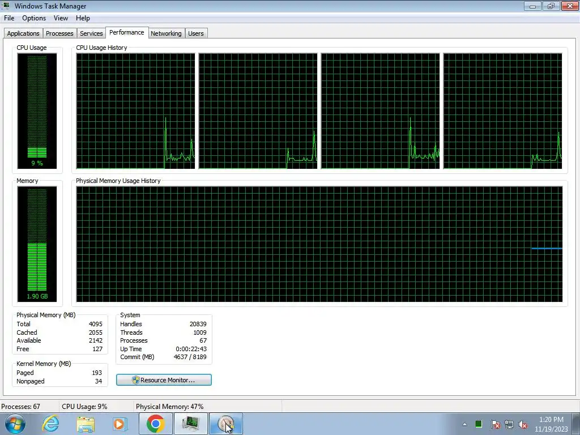Image resolution: width=580 pixels, height=435 pixels.
Task: Click the Free memory value 127
Action: pos(97,349)
